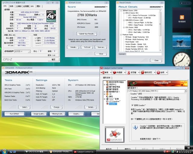Open the 喜好設定 (Preferences) splat icon

coord(143,72)
